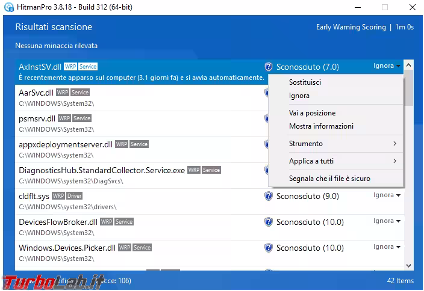Screen dimensions: 424x291
Task: Click Sconosciuto (7.0) score text
Action: pyautogui.click(x=307, y=67)
